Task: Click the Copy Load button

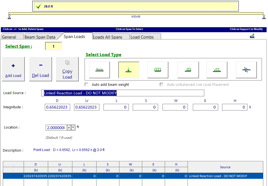Action: click(67, 69)
